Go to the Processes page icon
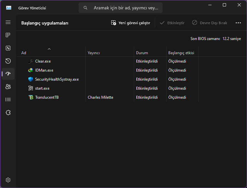The height and width of the screenshot is (188, 247). [x=8, y=35]
